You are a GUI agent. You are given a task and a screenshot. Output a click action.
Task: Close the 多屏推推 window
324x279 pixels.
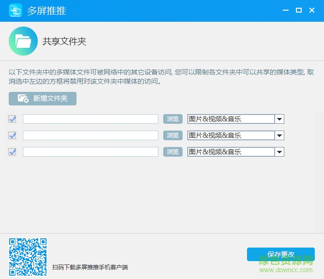pyautogui.click(x=312, y=10)
